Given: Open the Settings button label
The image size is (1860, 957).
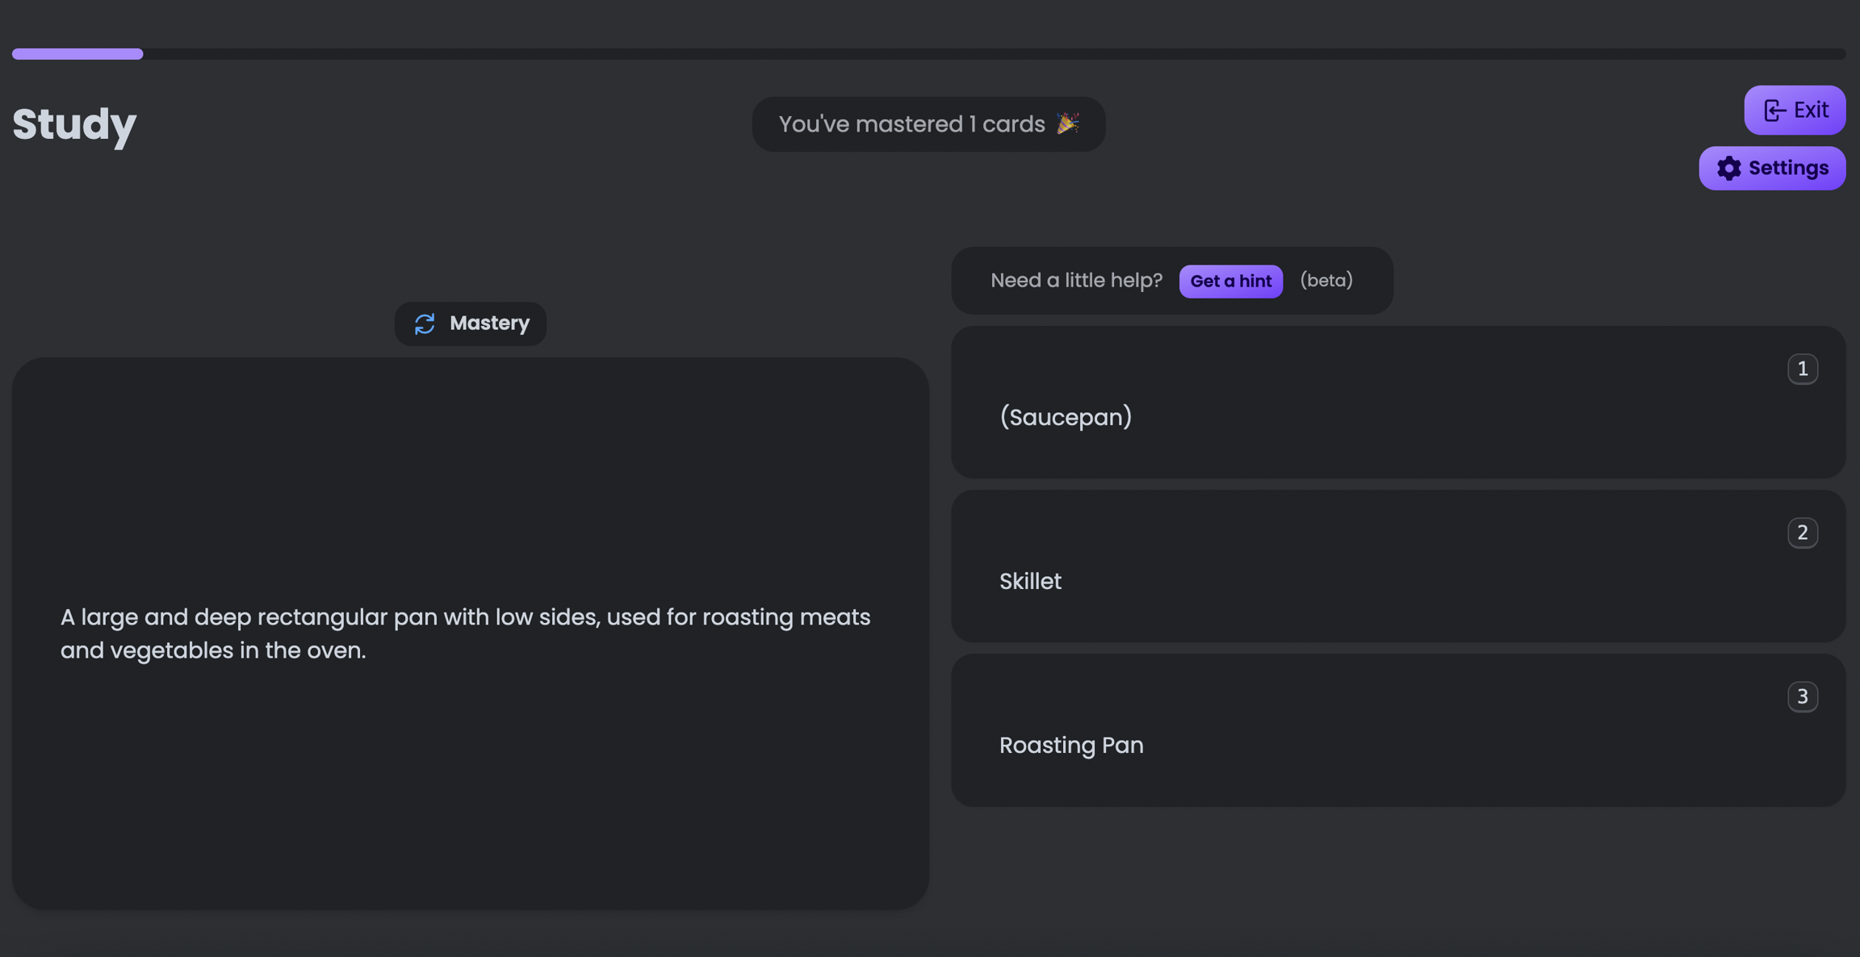Looking at the screenshot, I should pos(1788,168).
